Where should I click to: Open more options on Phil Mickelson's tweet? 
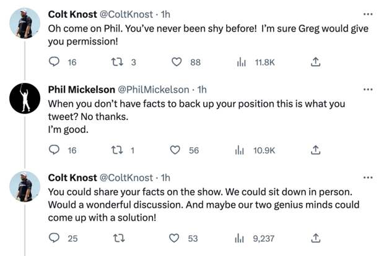pos(368,90)
